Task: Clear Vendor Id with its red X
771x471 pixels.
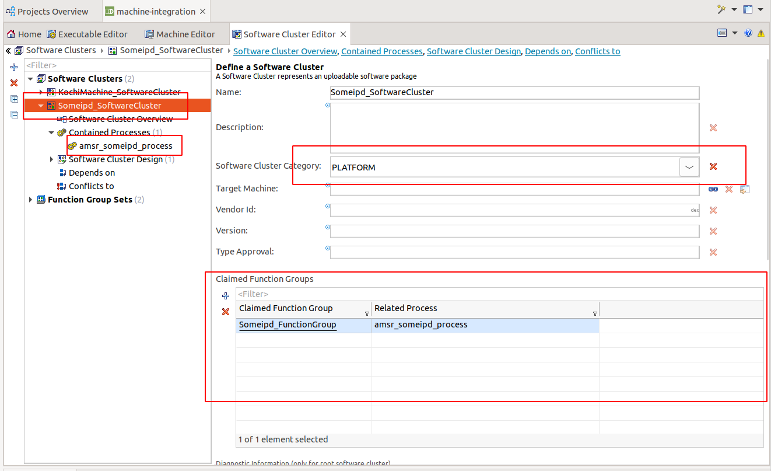Action: 713,210
